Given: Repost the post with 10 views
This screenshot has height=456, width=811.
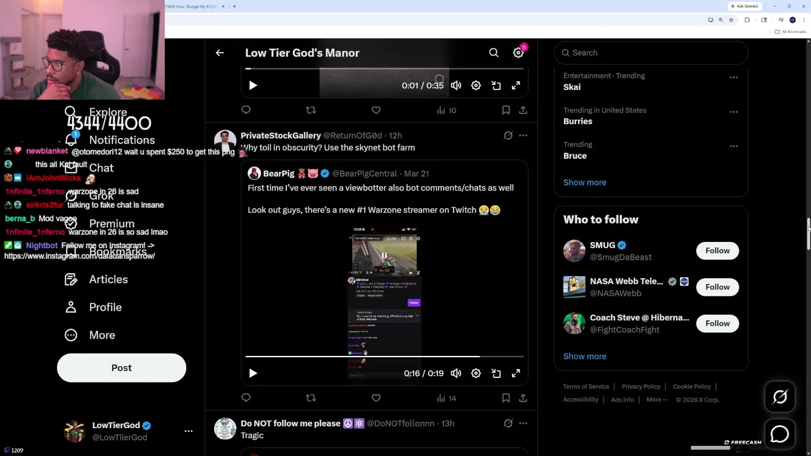Looking at the screenshot, I should tap(310, 110).
